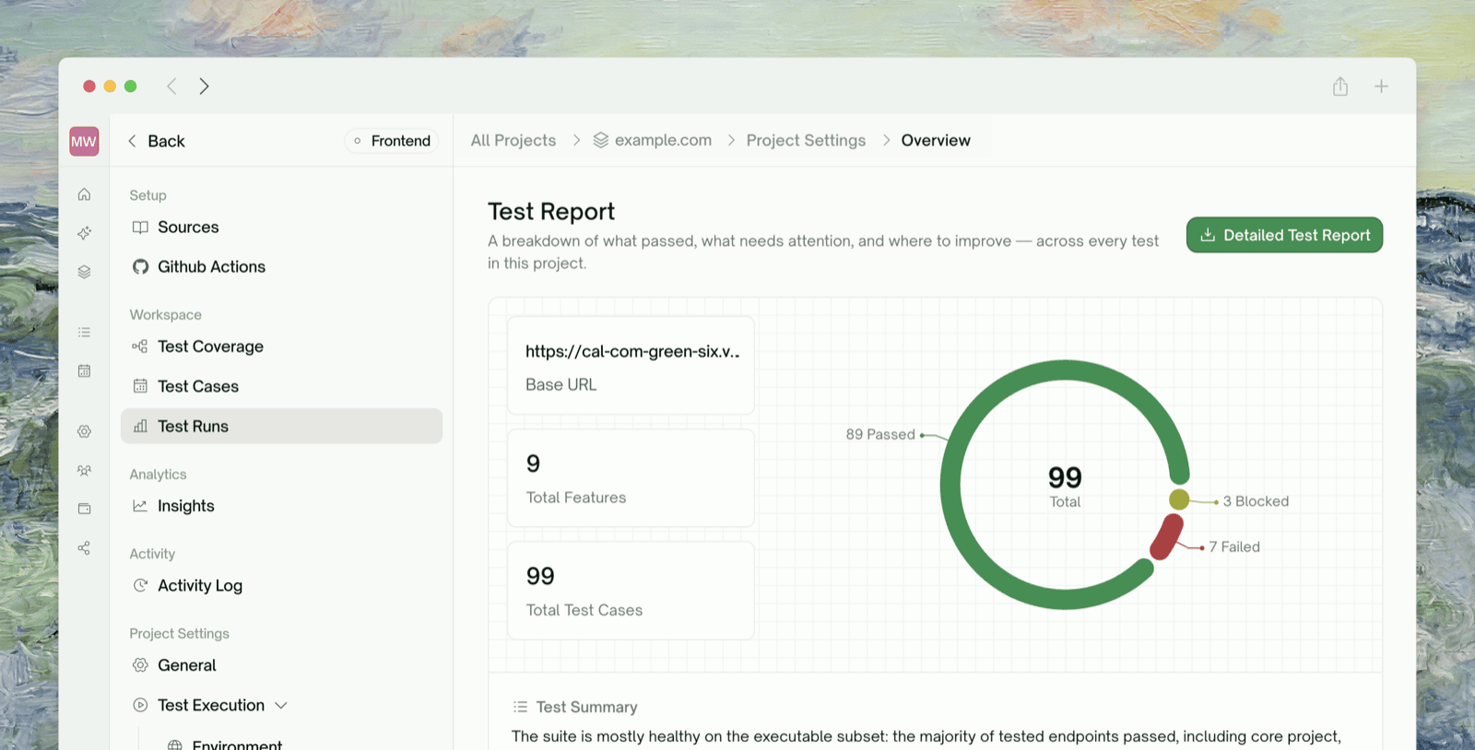Open General project settings
This screenshot has height=750, width=1475.
click(x=174, y=665)
